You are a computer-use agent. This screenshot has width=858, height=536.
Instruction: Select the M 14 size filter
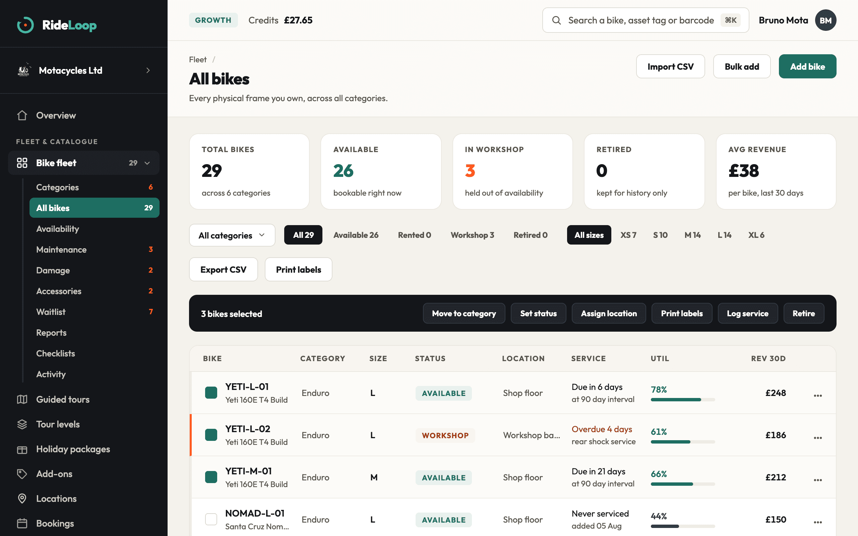pos(692,235)
